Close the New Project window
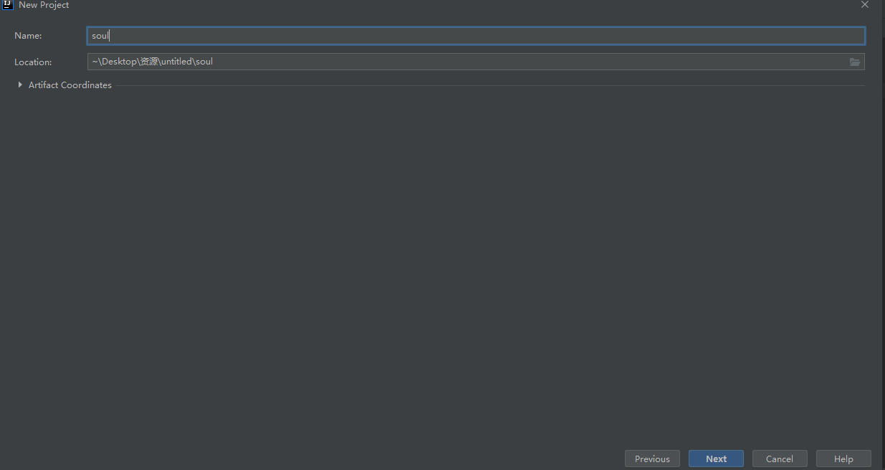 865,4
